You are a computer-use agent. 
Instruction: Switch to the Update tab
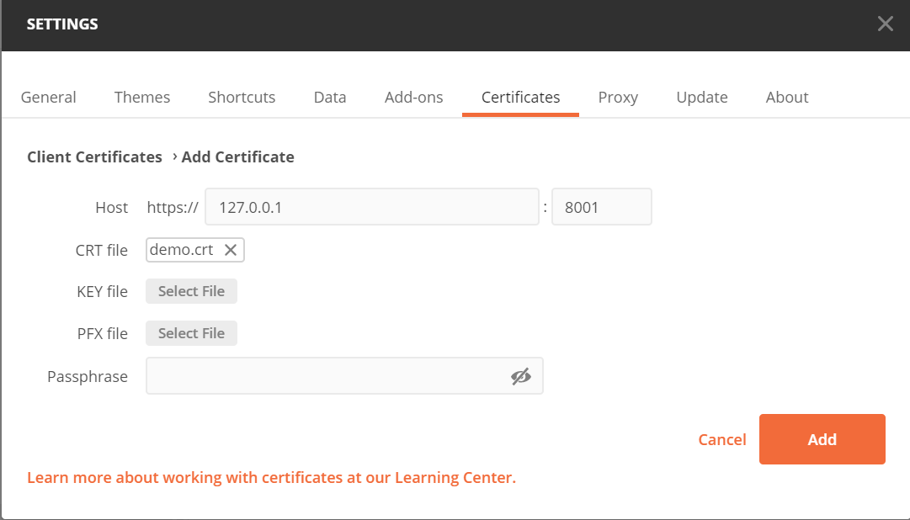702,97
